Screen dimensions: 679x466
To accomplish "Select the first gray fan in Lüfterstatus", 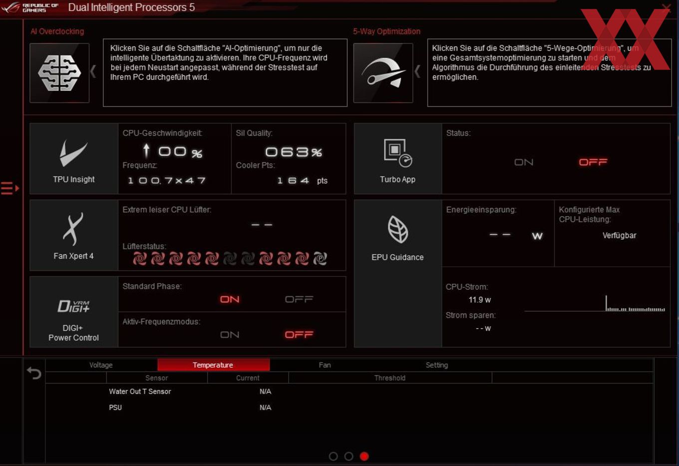I will [230, 258].
